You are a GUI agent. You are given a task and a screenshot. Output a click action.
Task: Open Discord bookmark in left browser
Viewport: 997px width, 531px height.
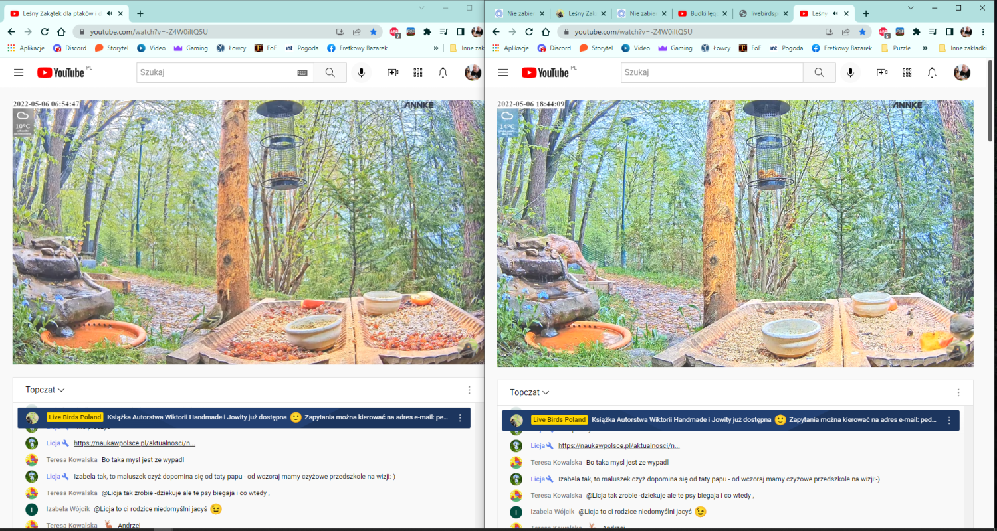tap(71, 48)
